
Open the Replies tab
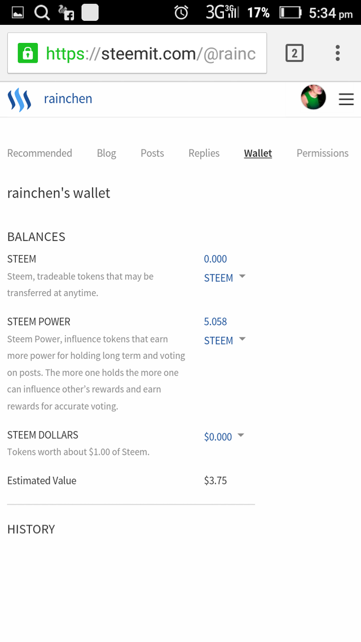tap(204, 153)
